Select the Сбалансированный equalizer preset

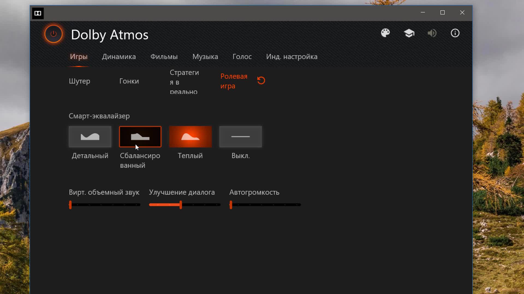(x=140, y=137)
